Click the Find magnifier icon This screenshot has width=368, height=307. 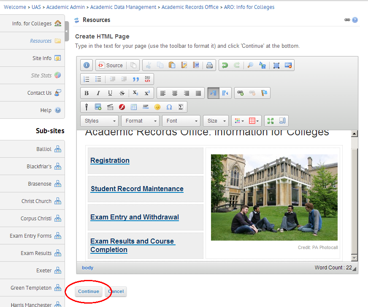(x=250, y=65)
